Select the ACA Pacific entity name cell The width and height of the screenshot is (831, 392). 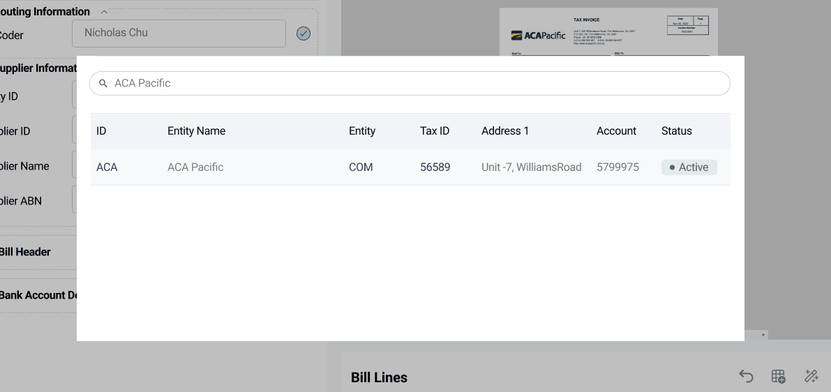coord(195,167)
